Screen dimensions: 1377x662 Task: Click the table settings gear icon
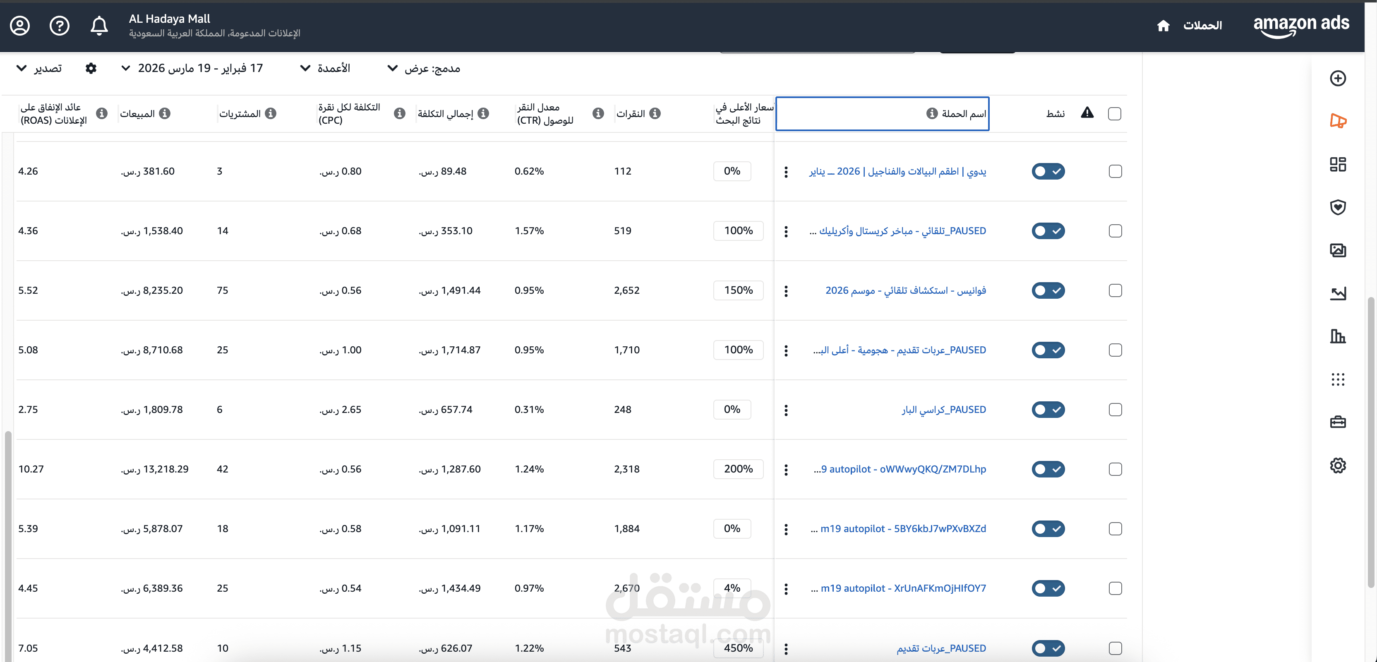point(91,68)
